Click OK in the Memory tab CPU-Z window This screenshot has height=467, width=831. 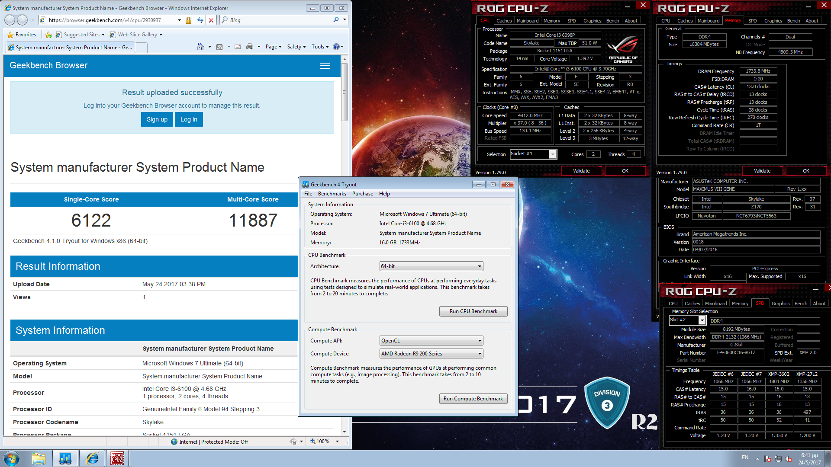coord(806,171)
